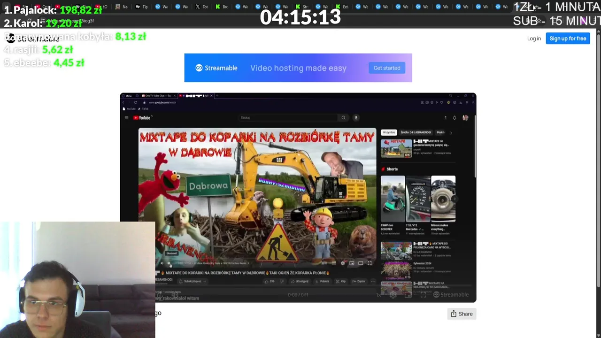
Task: Click Udostępnij under the YouTube video
Action: (x=300, y=281)
